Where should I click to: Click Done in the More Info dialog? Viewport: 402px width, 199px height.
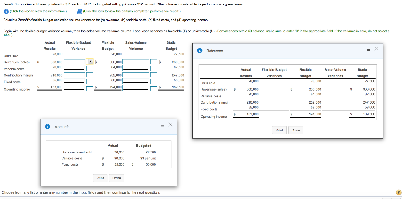coord(117,178)
